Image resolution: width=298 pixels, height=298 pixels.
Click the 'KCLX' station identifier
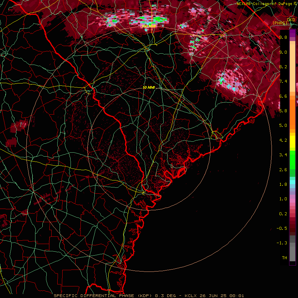pos(190,296)
